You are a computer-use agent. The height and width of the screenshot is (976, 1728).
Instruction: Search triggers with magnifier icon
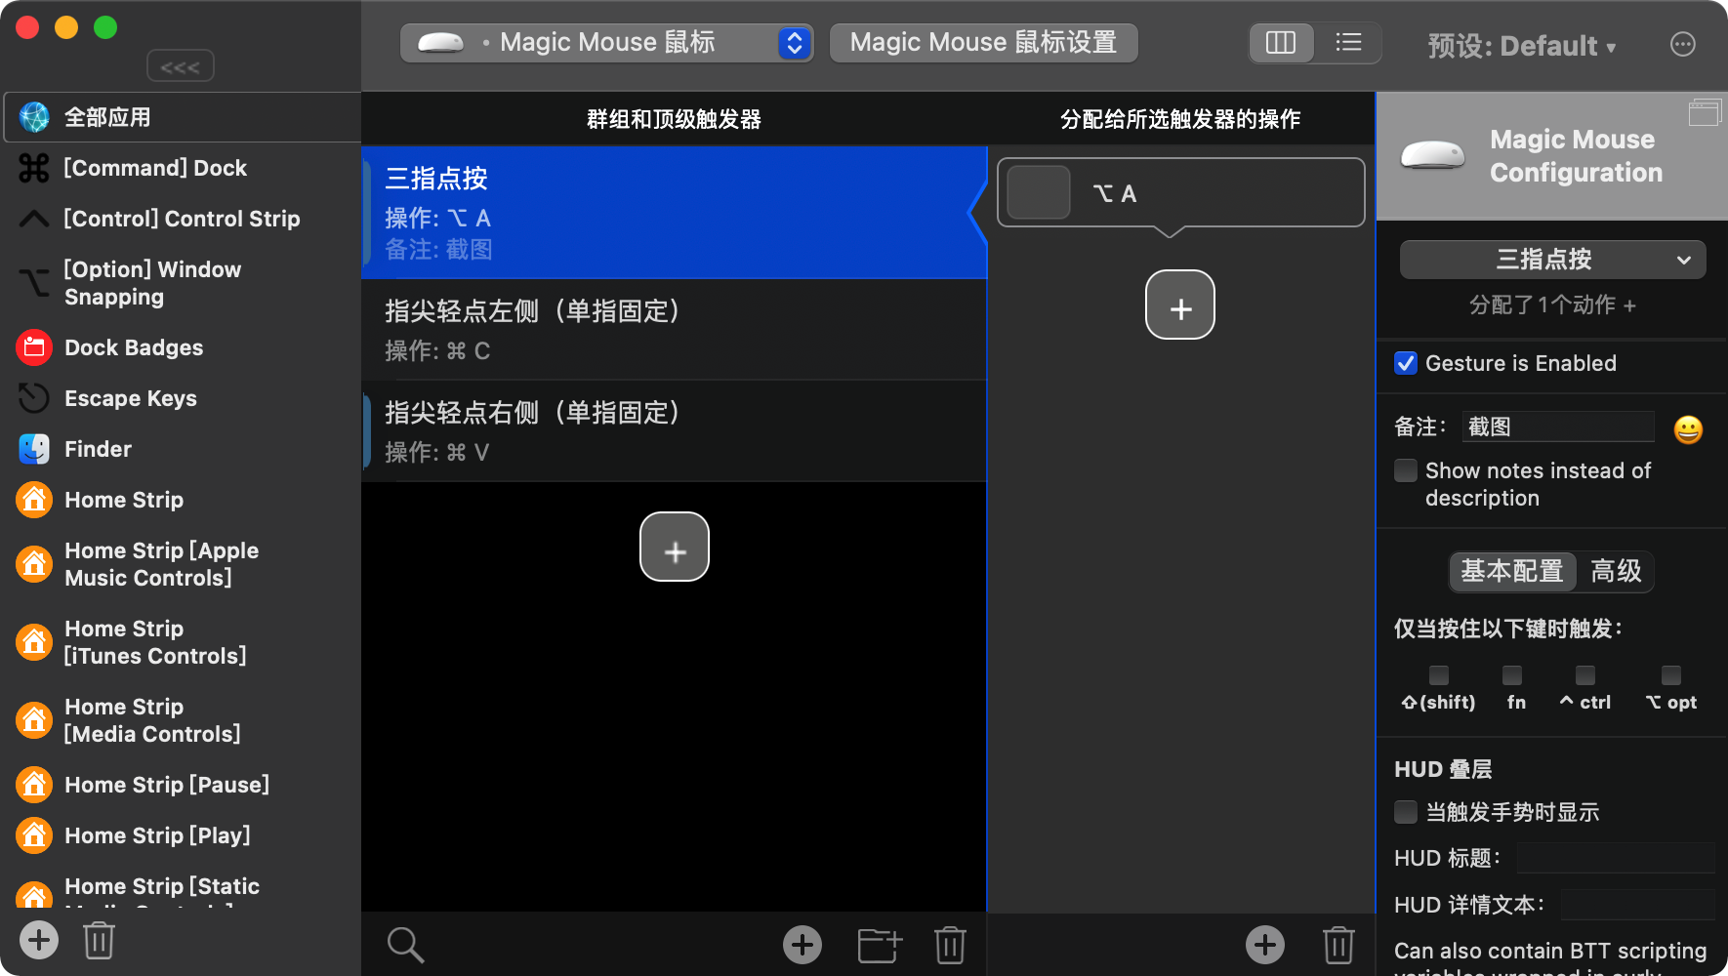click(x=405, y=945)
